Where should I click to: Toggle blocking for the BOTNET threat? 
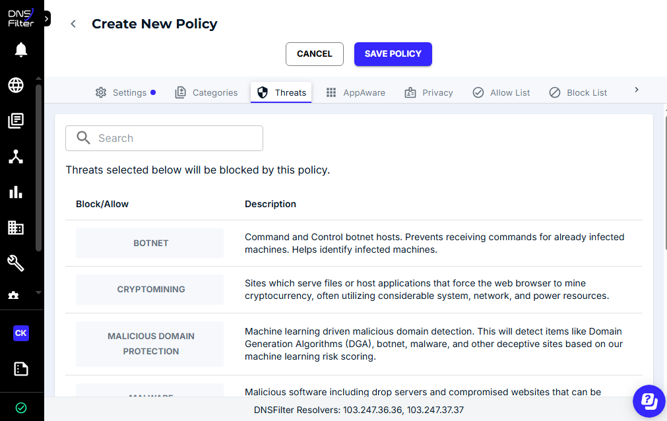tap(150, 243)
